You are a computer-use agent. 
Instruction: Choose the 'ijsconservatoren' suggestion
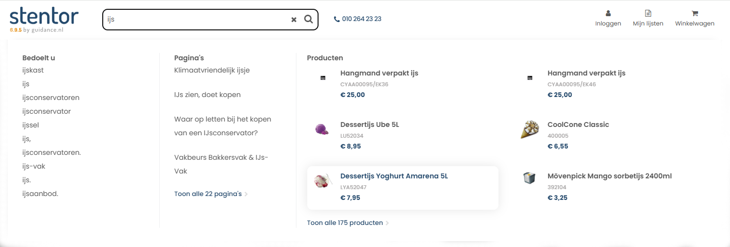coord(51,98)
